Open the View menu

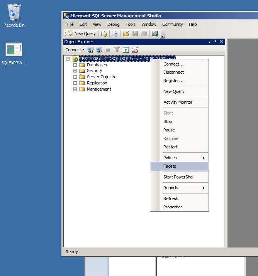tap(97, 24)
